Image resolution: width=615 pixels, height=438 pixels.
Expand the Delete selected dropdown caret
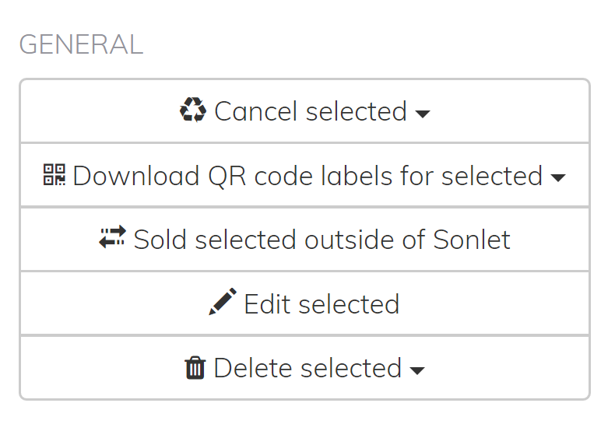tap(417, 370)
